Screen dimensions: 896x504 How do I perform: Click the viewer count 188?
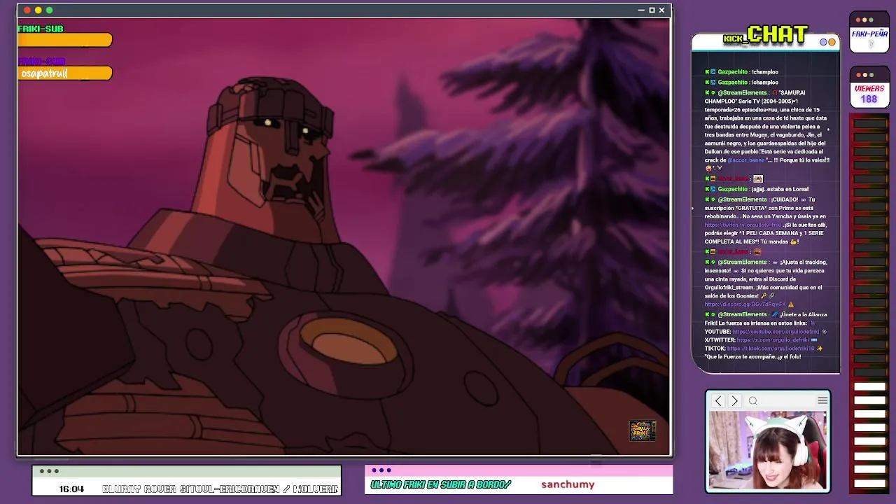click(x=869, y=99)
